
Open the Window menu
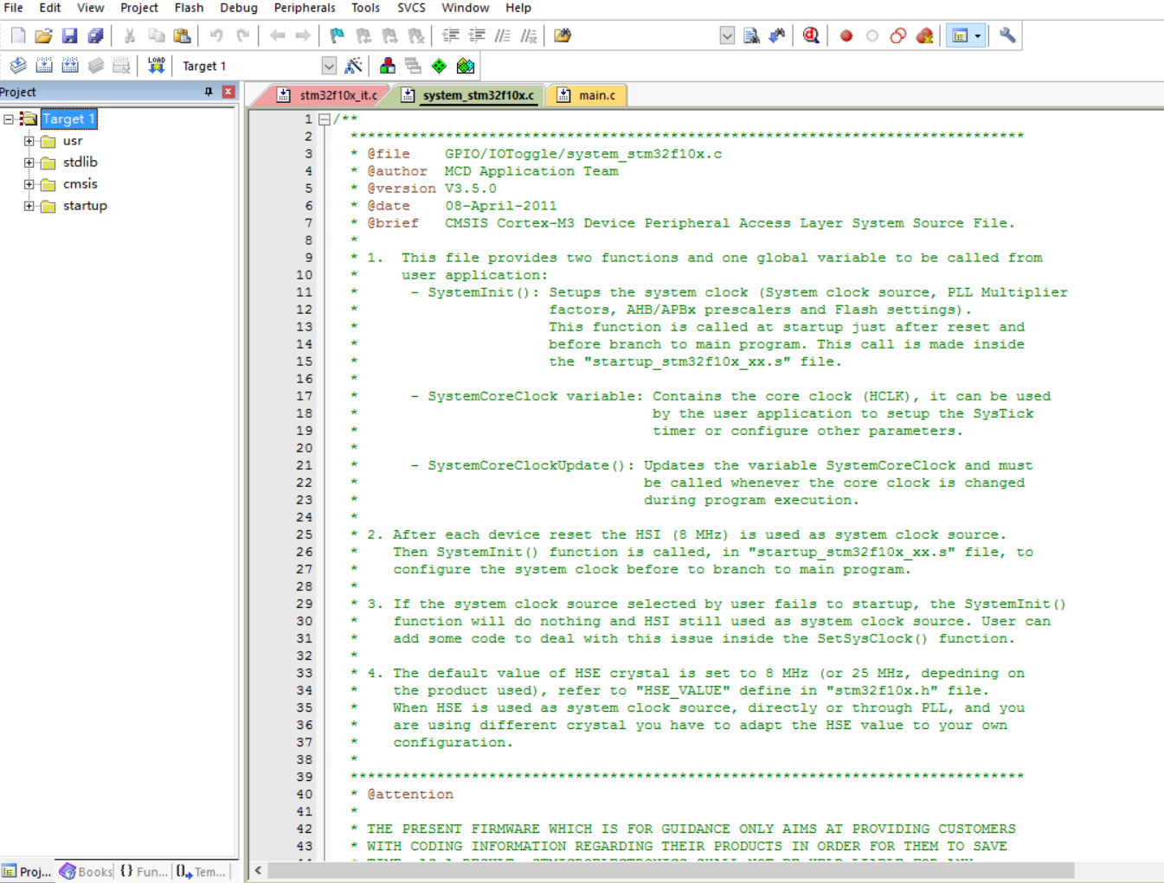[466, 8]
